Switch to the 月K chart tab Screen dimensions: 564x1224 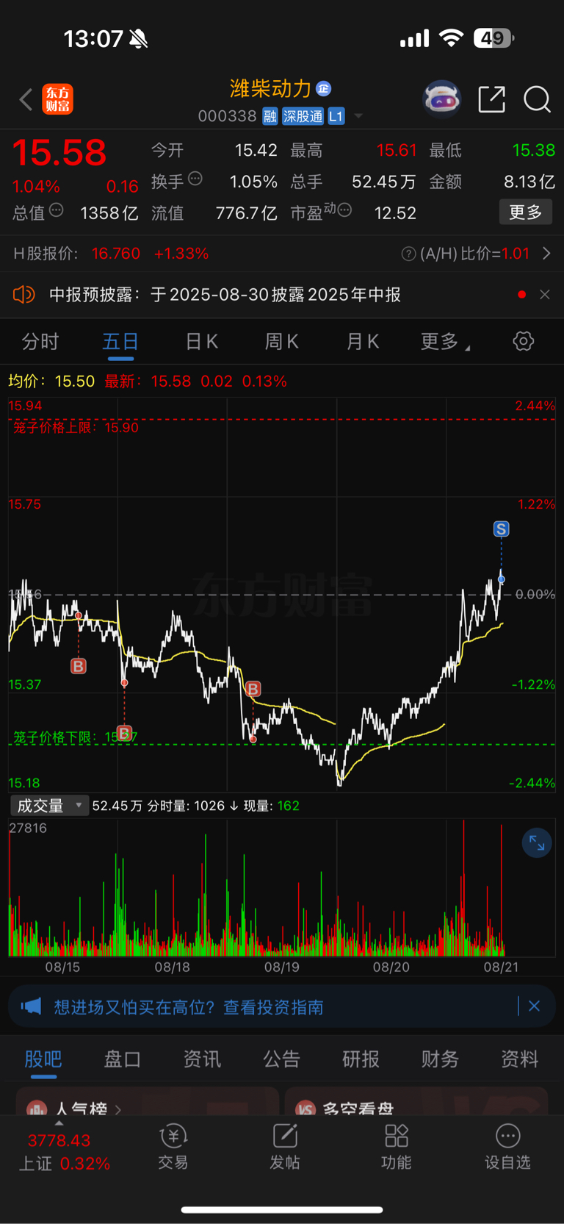click(362, 342)
